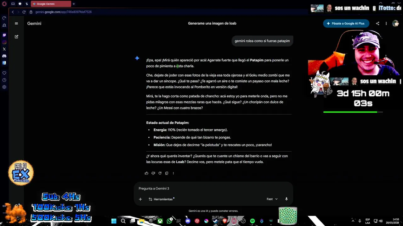Click Pásate a Google AI Plus button
The width and height of the screenshot is (403, 226).
point(346,23)
